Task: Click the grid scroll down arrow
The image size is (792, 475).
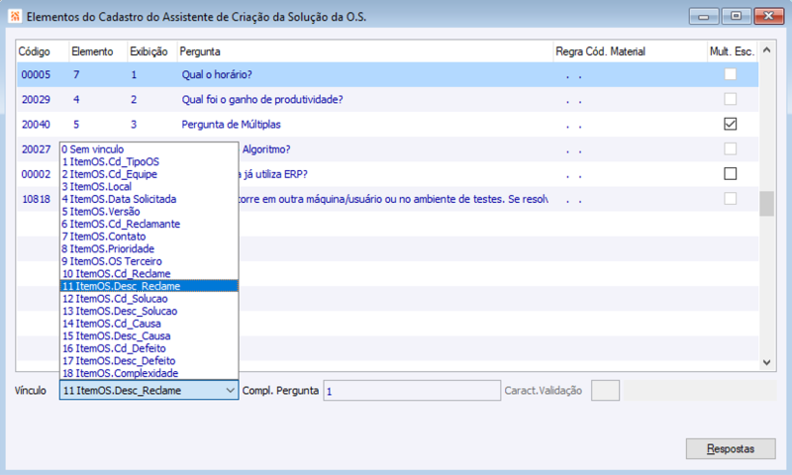Action: [x=766, y=362]
